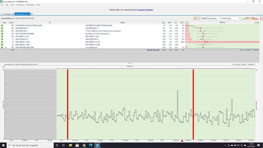263x148 pixels.
Task: Open the volume speaker tray icon
Action: 241,145
